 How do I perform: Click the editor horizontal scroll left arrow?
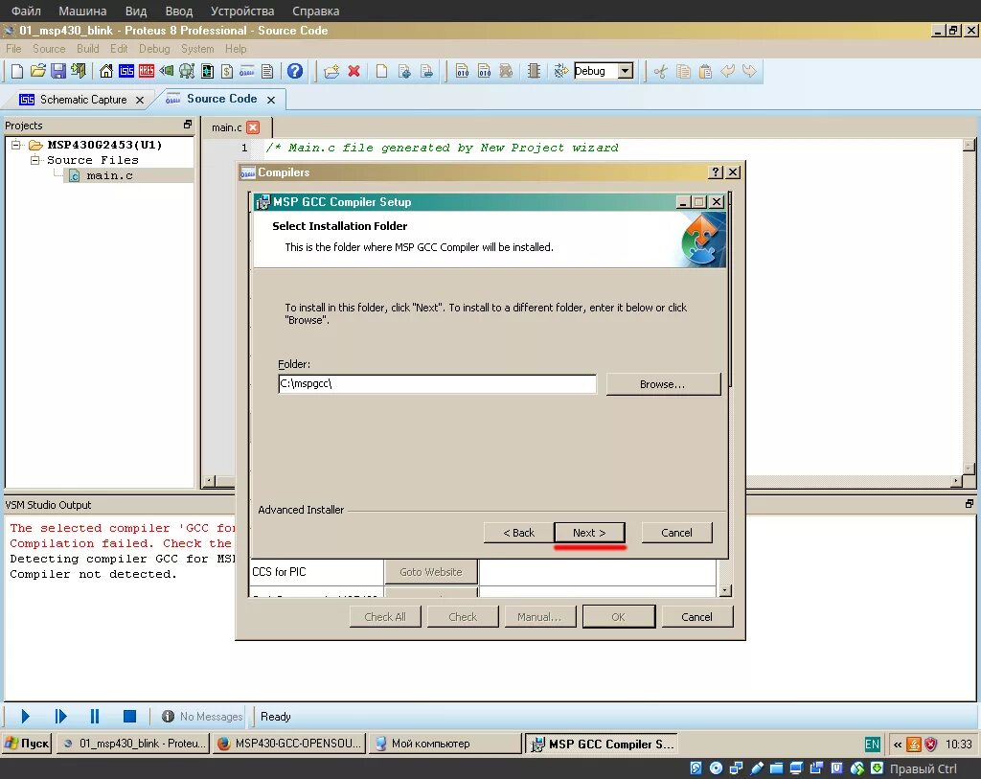[210, 481]
